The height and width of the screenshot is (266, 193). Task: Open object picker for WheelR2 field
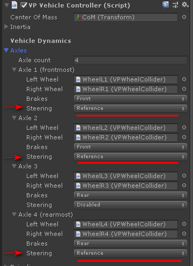pyautogui.click(x=184, y=137)
